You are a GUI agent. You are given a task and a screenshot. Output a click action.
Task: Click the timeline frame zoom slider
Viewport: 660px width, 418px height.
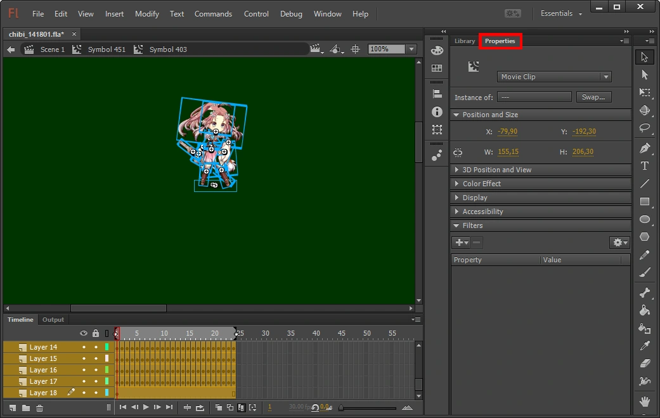[x=368, y=408]
